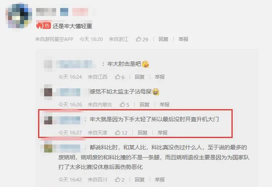Like the 16:42 reply from 四川
272x187 pixels.
point(120,180)
